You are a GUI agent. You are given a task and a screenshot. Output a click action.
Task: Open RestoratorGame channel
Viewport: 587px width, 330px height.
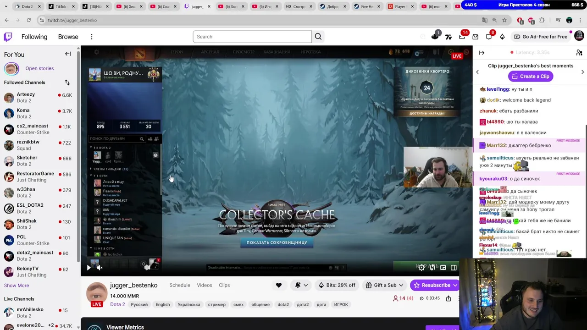pyautogui.click(x=39, y=176)
